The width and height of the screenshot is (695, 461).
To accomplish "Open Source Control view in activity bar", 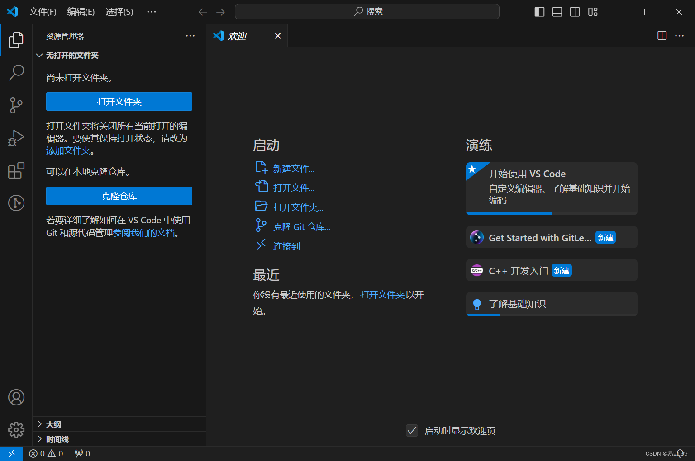I will click(16, 105).
